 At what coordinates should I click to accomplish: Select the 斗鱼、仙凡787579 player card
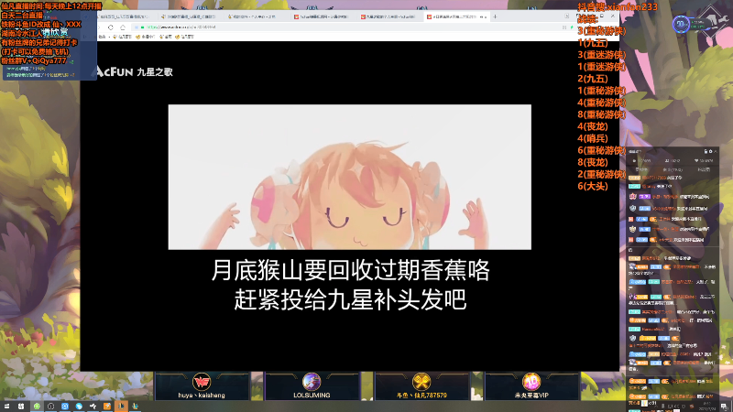coord(421,386)
